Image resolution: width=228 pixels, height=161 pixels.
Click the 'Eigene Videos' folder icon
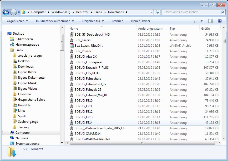click(x=15, y=88)
